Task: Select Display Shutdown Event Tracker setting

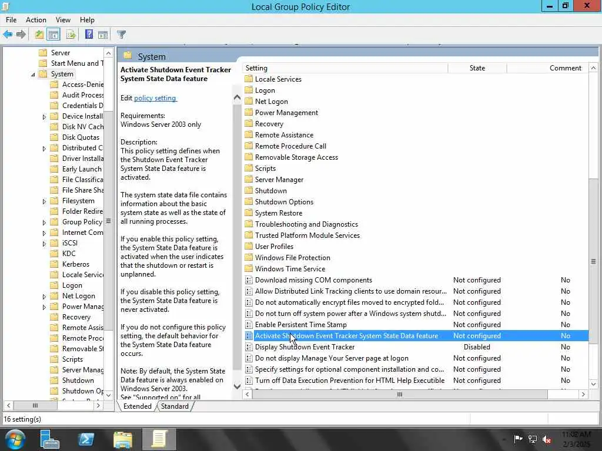Action: coord(417,346)
